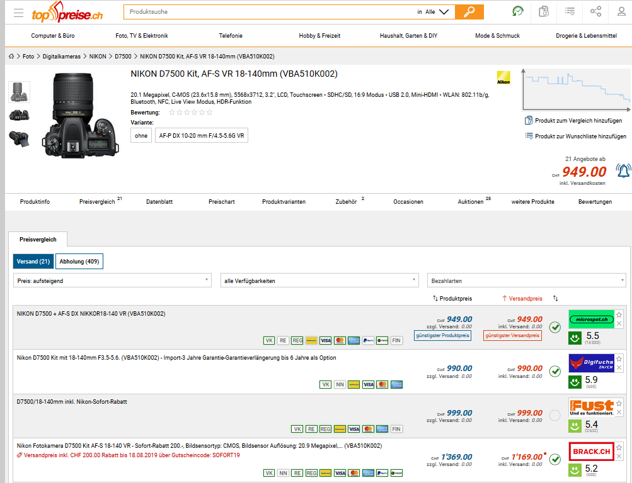This screenshot has width=632, height=483.
Task: Toggle the availability circle for Fust offer
Action: (x=554, y=415)
